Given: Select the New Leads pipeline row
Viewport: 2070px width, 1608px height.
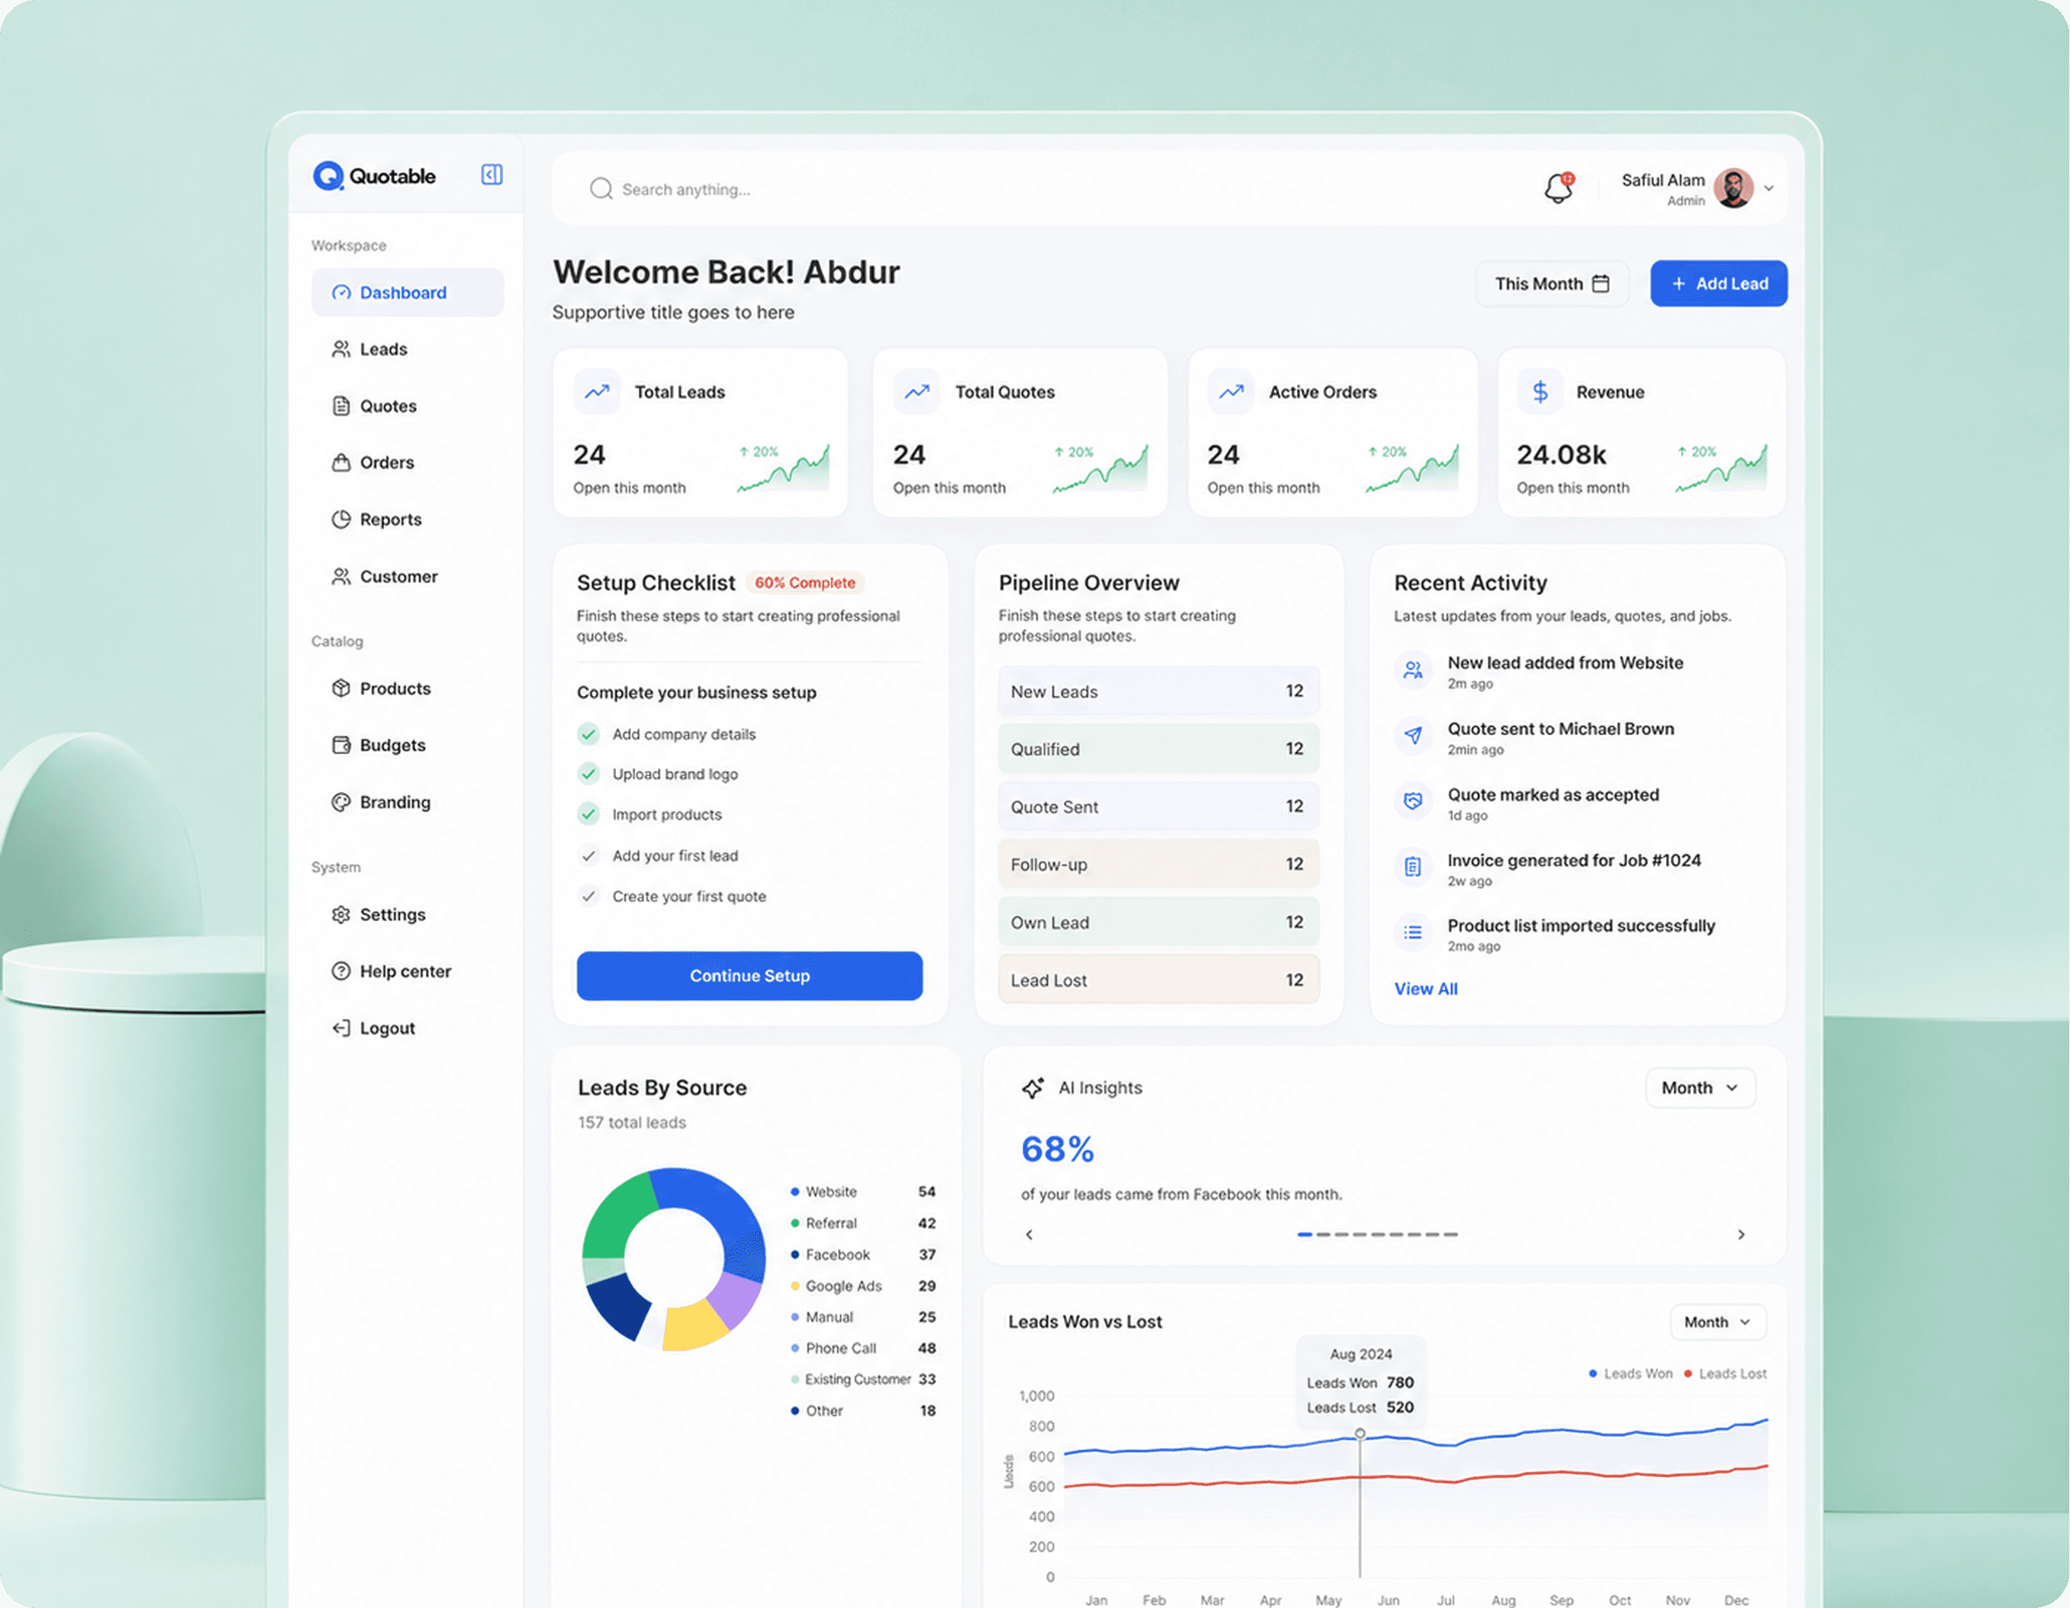Looking at the screenshot, I should [x=1158, y=691].
